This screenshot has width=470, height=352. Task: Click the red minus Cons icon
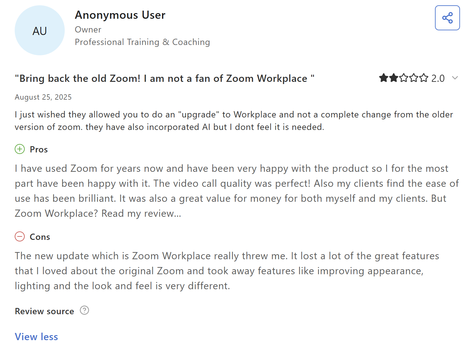click(20, 237)
